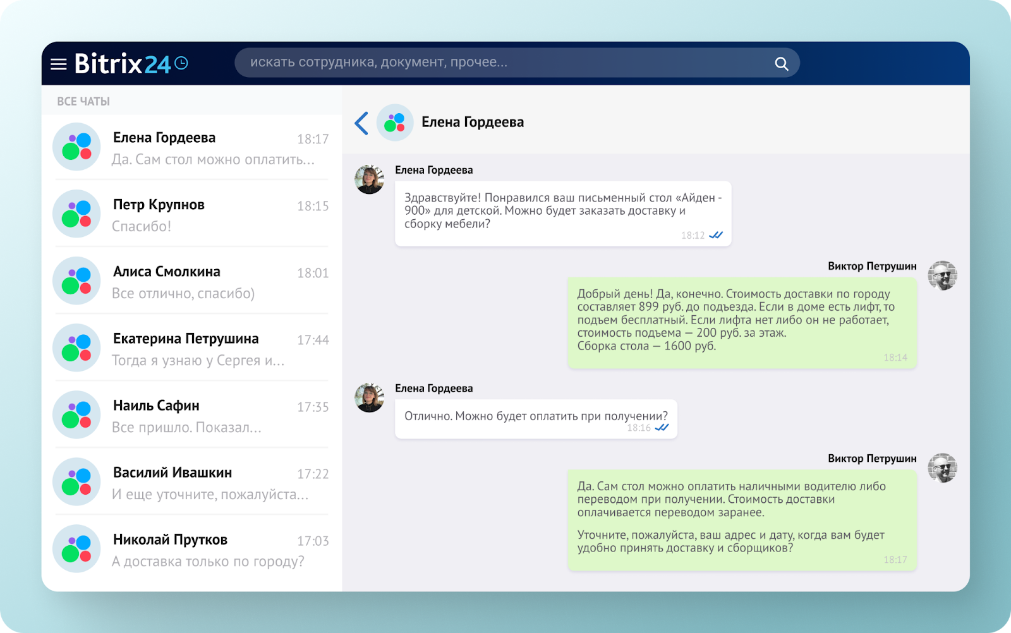This screenshot has height=633, width=1011.
Task: Open the hamburger menu icon
Action: [x=58, y=64]
